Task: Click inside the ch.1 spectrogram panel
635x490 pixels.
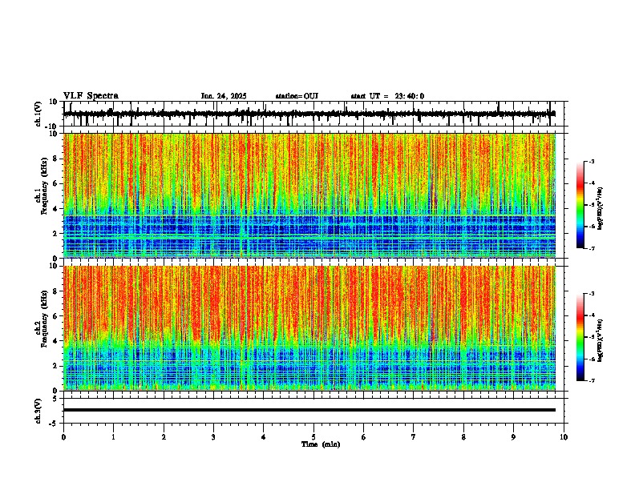Action: point(309,195)
